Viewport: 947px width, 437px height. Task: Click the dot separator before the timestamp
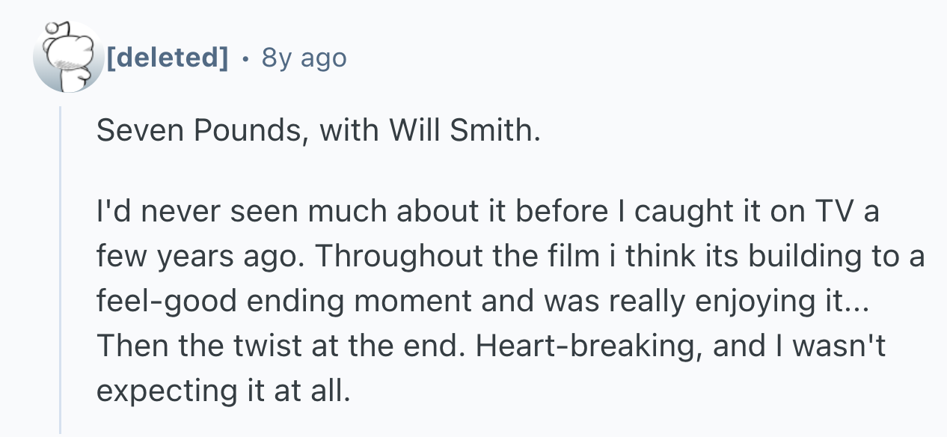pyautogui.click(x=246, y=58)
